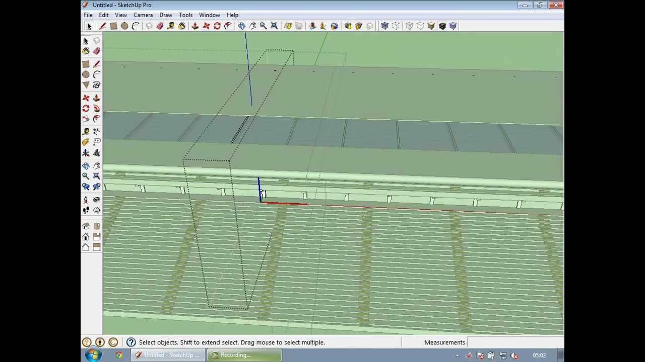
Task: Choose the Text label tool
Action: tap(96, 142)
